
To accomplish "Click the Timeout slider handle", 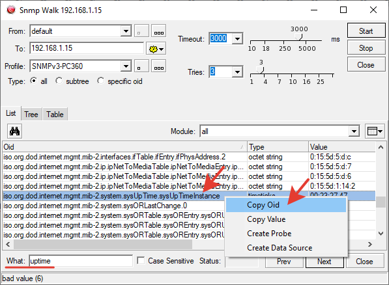I will [x=299, y=37].
